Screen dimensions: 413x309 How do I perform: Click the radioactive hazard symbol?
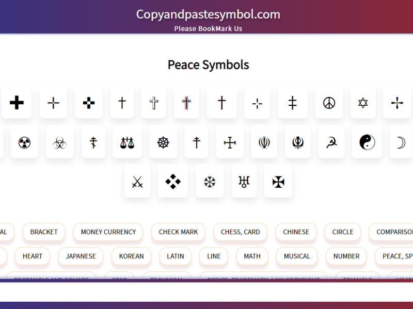[x=24, y=142]
